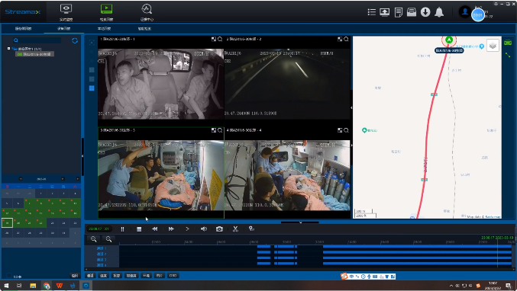Open Windows Start menu
The height and width of the screenshot is (291, 517).
point(6,286)
